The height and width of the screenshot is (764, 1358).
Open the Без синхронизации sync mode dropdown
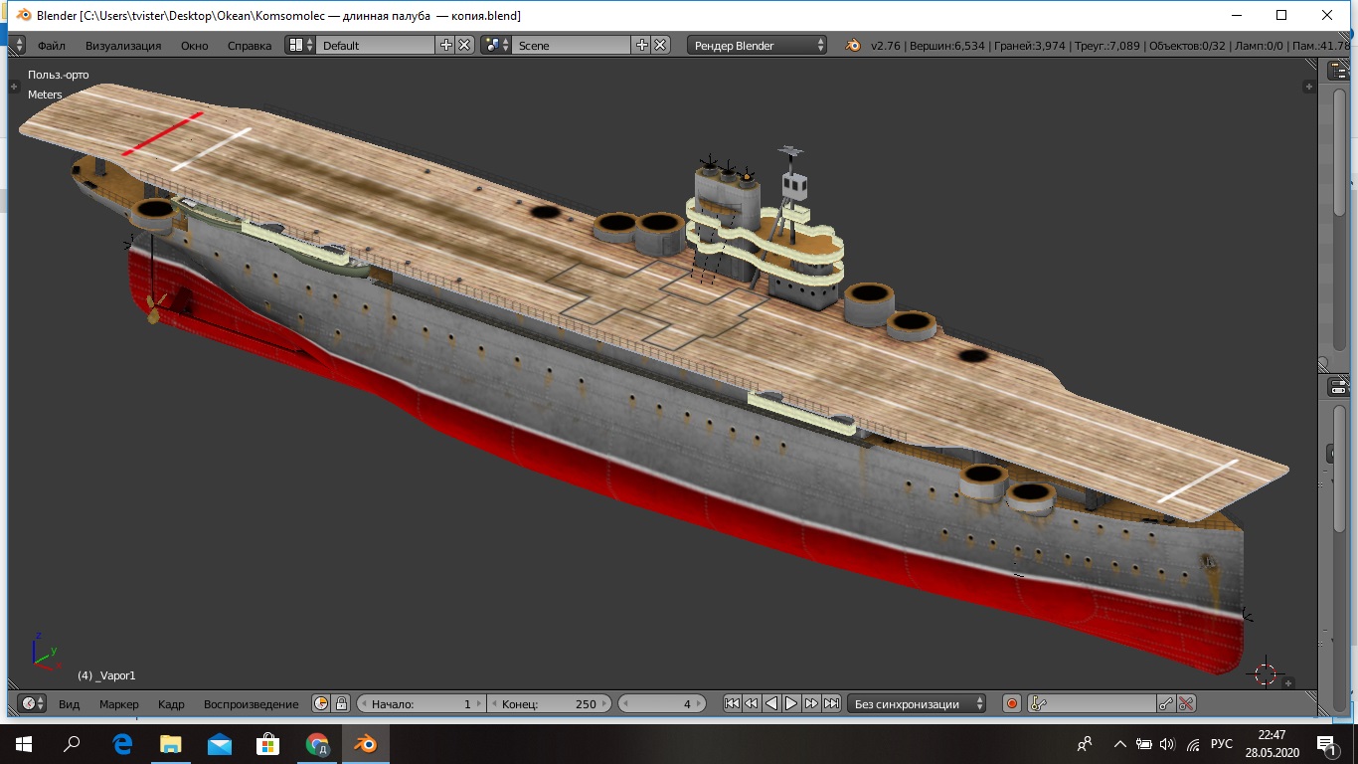point(917,703)
